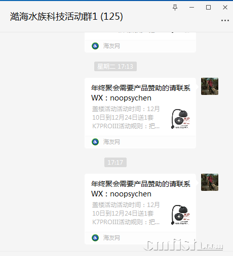Open the shared link title sent at 17:17
The width and height of the screenshot is (233, 256).
pos(141,189)
